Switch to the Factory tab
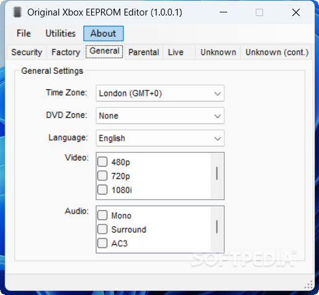This screenshot has height=295, width=319. (x=66, y=52)
